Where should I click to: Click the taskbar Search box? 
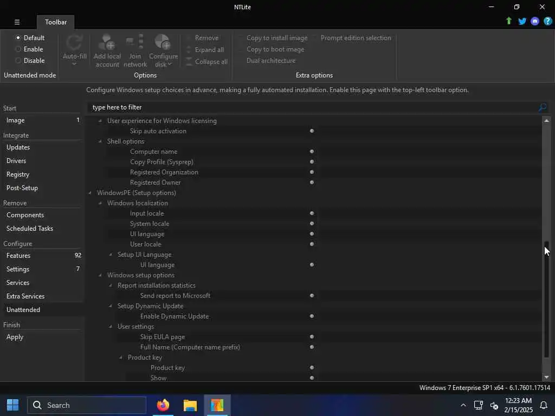point(87,405)
